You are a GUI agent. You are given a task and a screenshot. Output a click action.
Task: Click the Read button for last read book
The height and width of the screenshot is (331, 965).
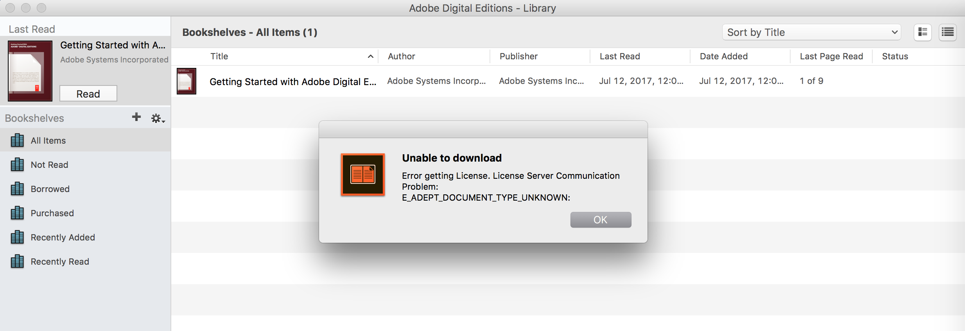coord(88,94)
